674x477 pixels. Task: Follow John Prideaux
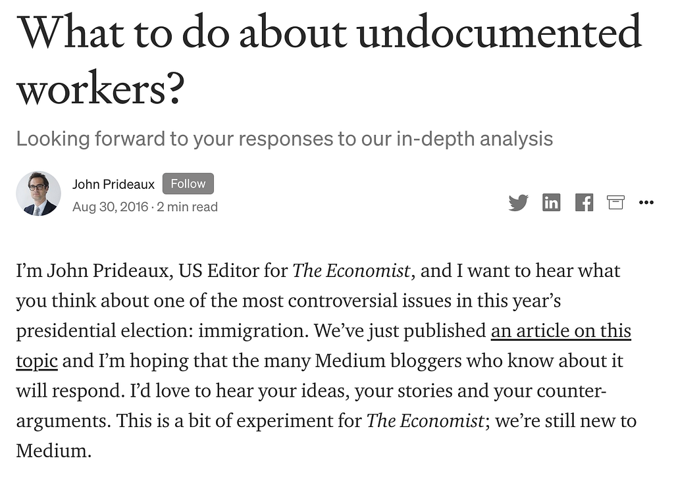tap(188, 184)
